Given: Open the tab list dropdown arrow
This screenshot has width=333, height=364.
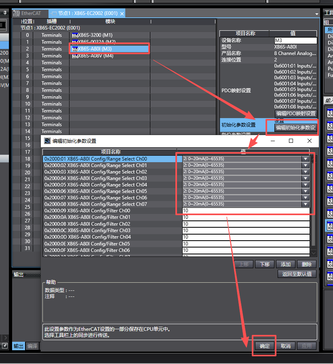Looking at the screenshot, I should [x=317, y=14].
